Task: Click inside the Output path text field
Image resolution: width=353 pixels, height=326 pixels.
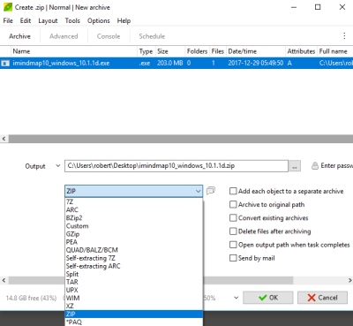Action: pos(176,166)
